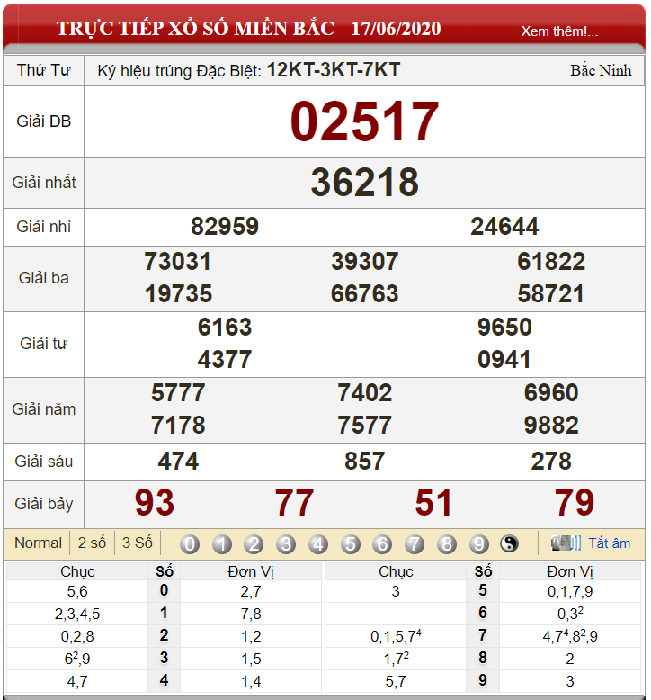Click the Giải nhất row label
This screenshot has height=700, width=651.
point(44,182)
